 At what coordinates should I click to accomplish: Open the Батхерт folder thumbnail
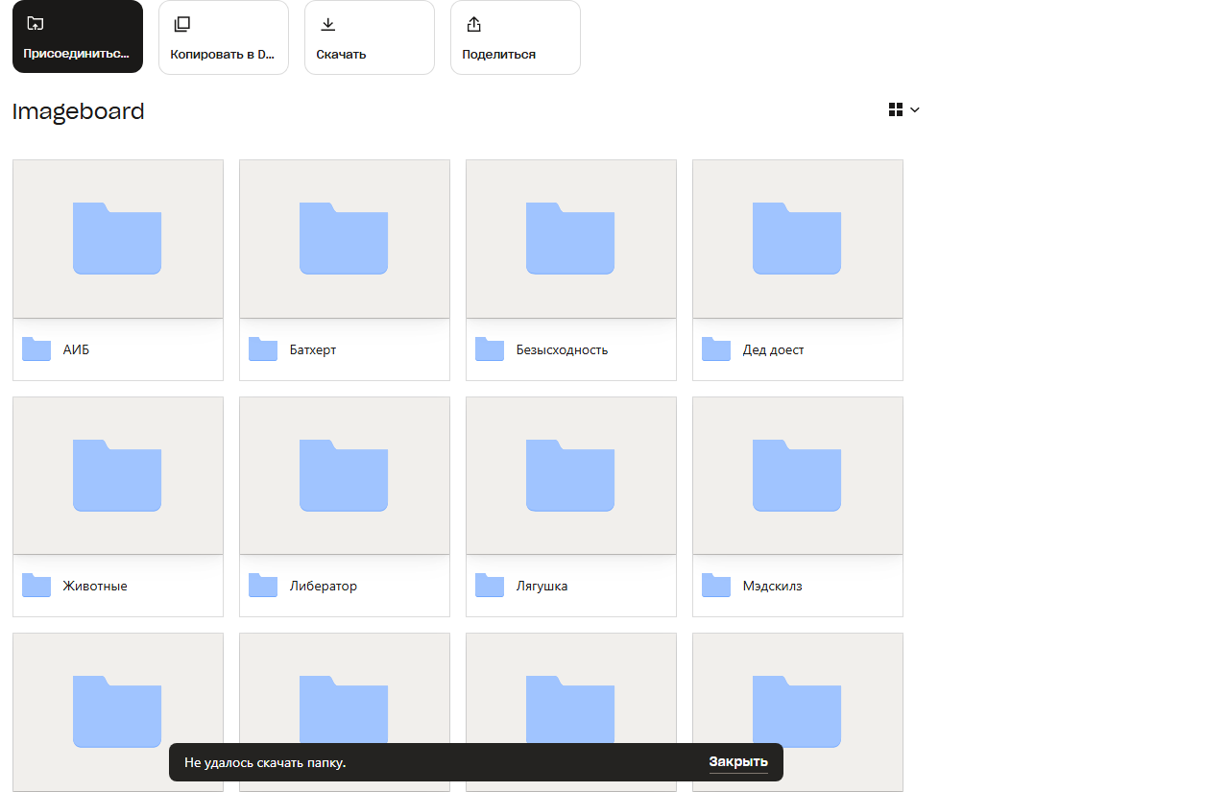click(345, 239)
